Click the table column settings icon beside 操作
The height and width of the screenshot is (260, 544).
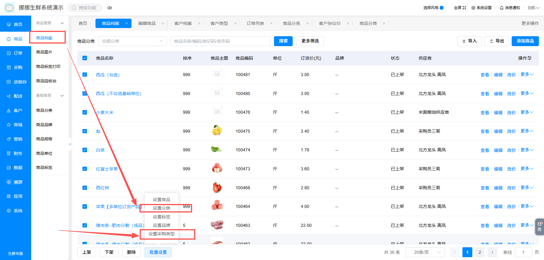(530, 58)
